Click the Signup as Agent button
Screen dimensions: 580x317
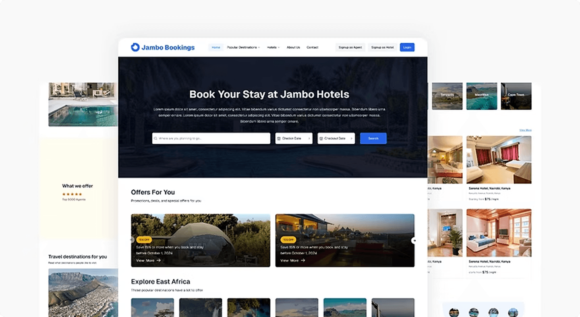350,48
